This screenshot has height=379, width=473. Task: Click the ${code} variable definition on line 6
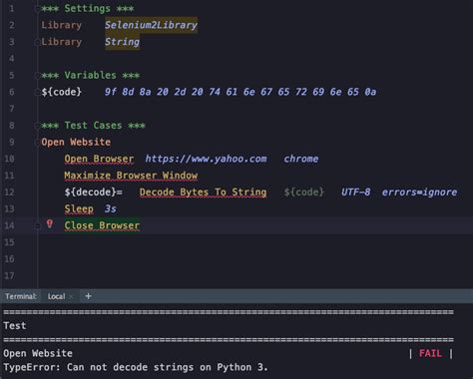click(x=61, y=92)
